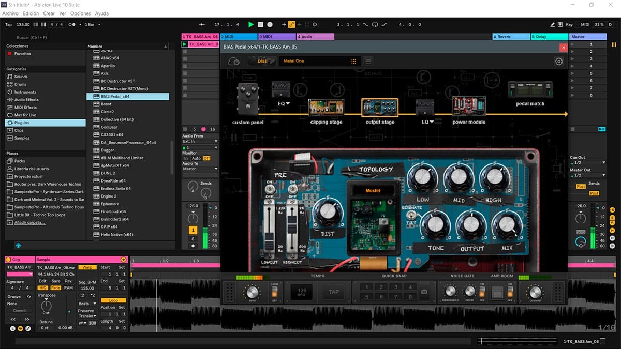This screenshot has width=621, height=349.
Task: Arm the transport Record button
Action: pos(270,24)
